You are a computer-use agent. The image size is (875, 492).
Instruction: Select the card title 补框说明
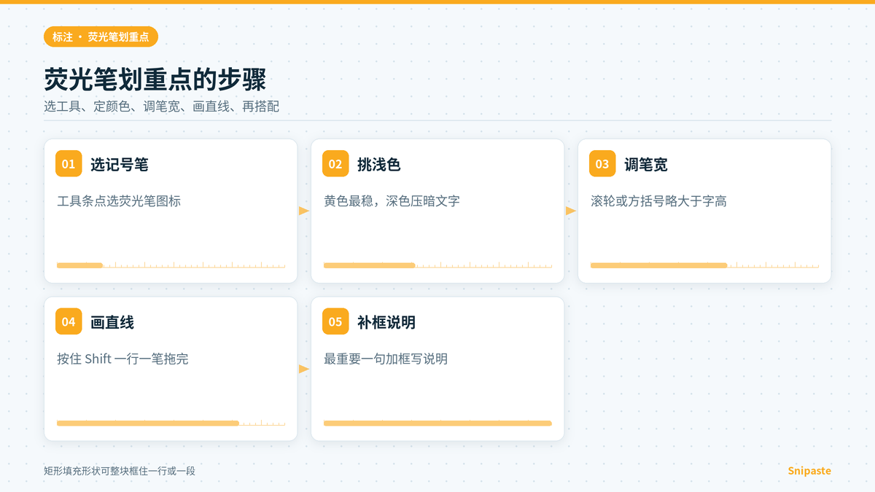click(386, 322)
